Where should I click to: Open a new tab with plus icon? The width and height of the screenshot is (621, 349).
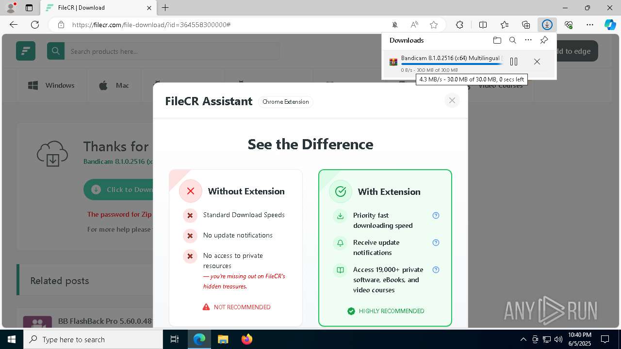point(165,8)
